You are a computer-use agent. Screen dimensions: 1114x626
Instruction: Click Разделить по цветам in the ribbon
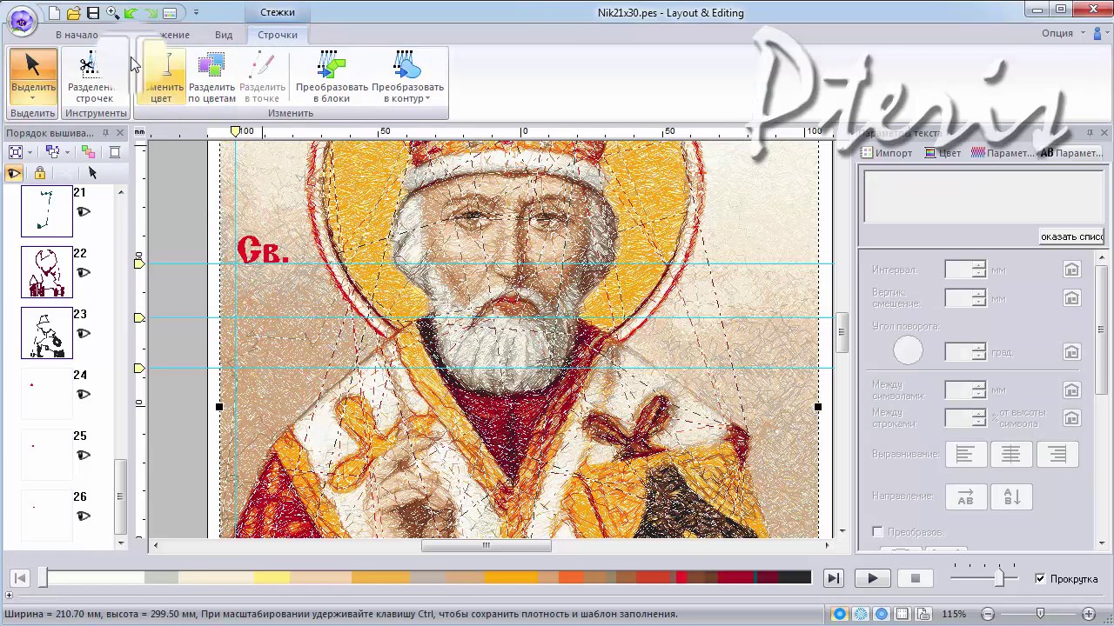pyautogui.click(x=211, y=77)
